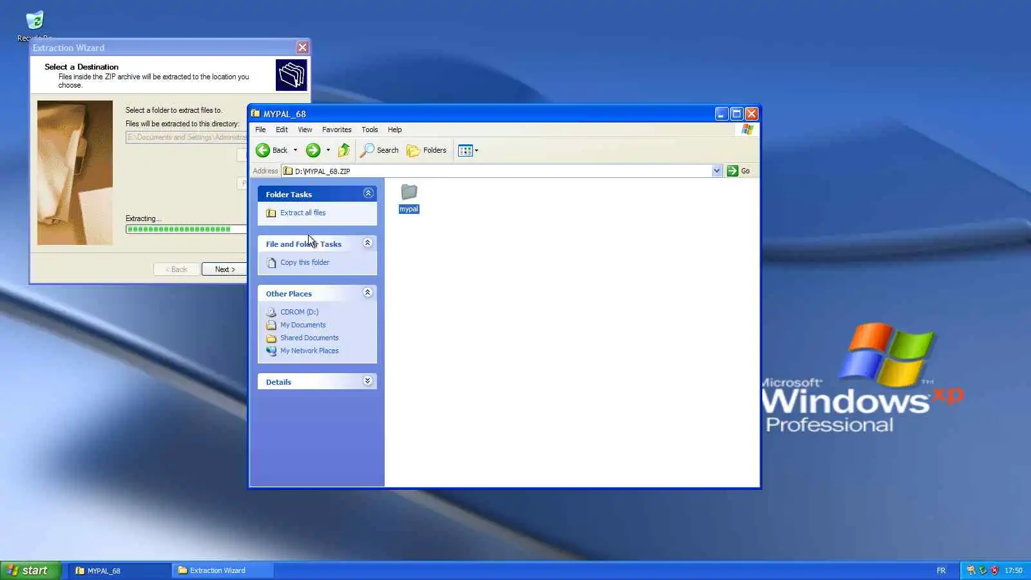Click the green Forward arrow button
1031x580 pixels.
pos(313,150)
